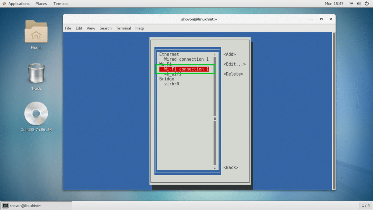Click the volume icon in top panel
Viewport: 373px width, 210px height.
coord(359,3)
